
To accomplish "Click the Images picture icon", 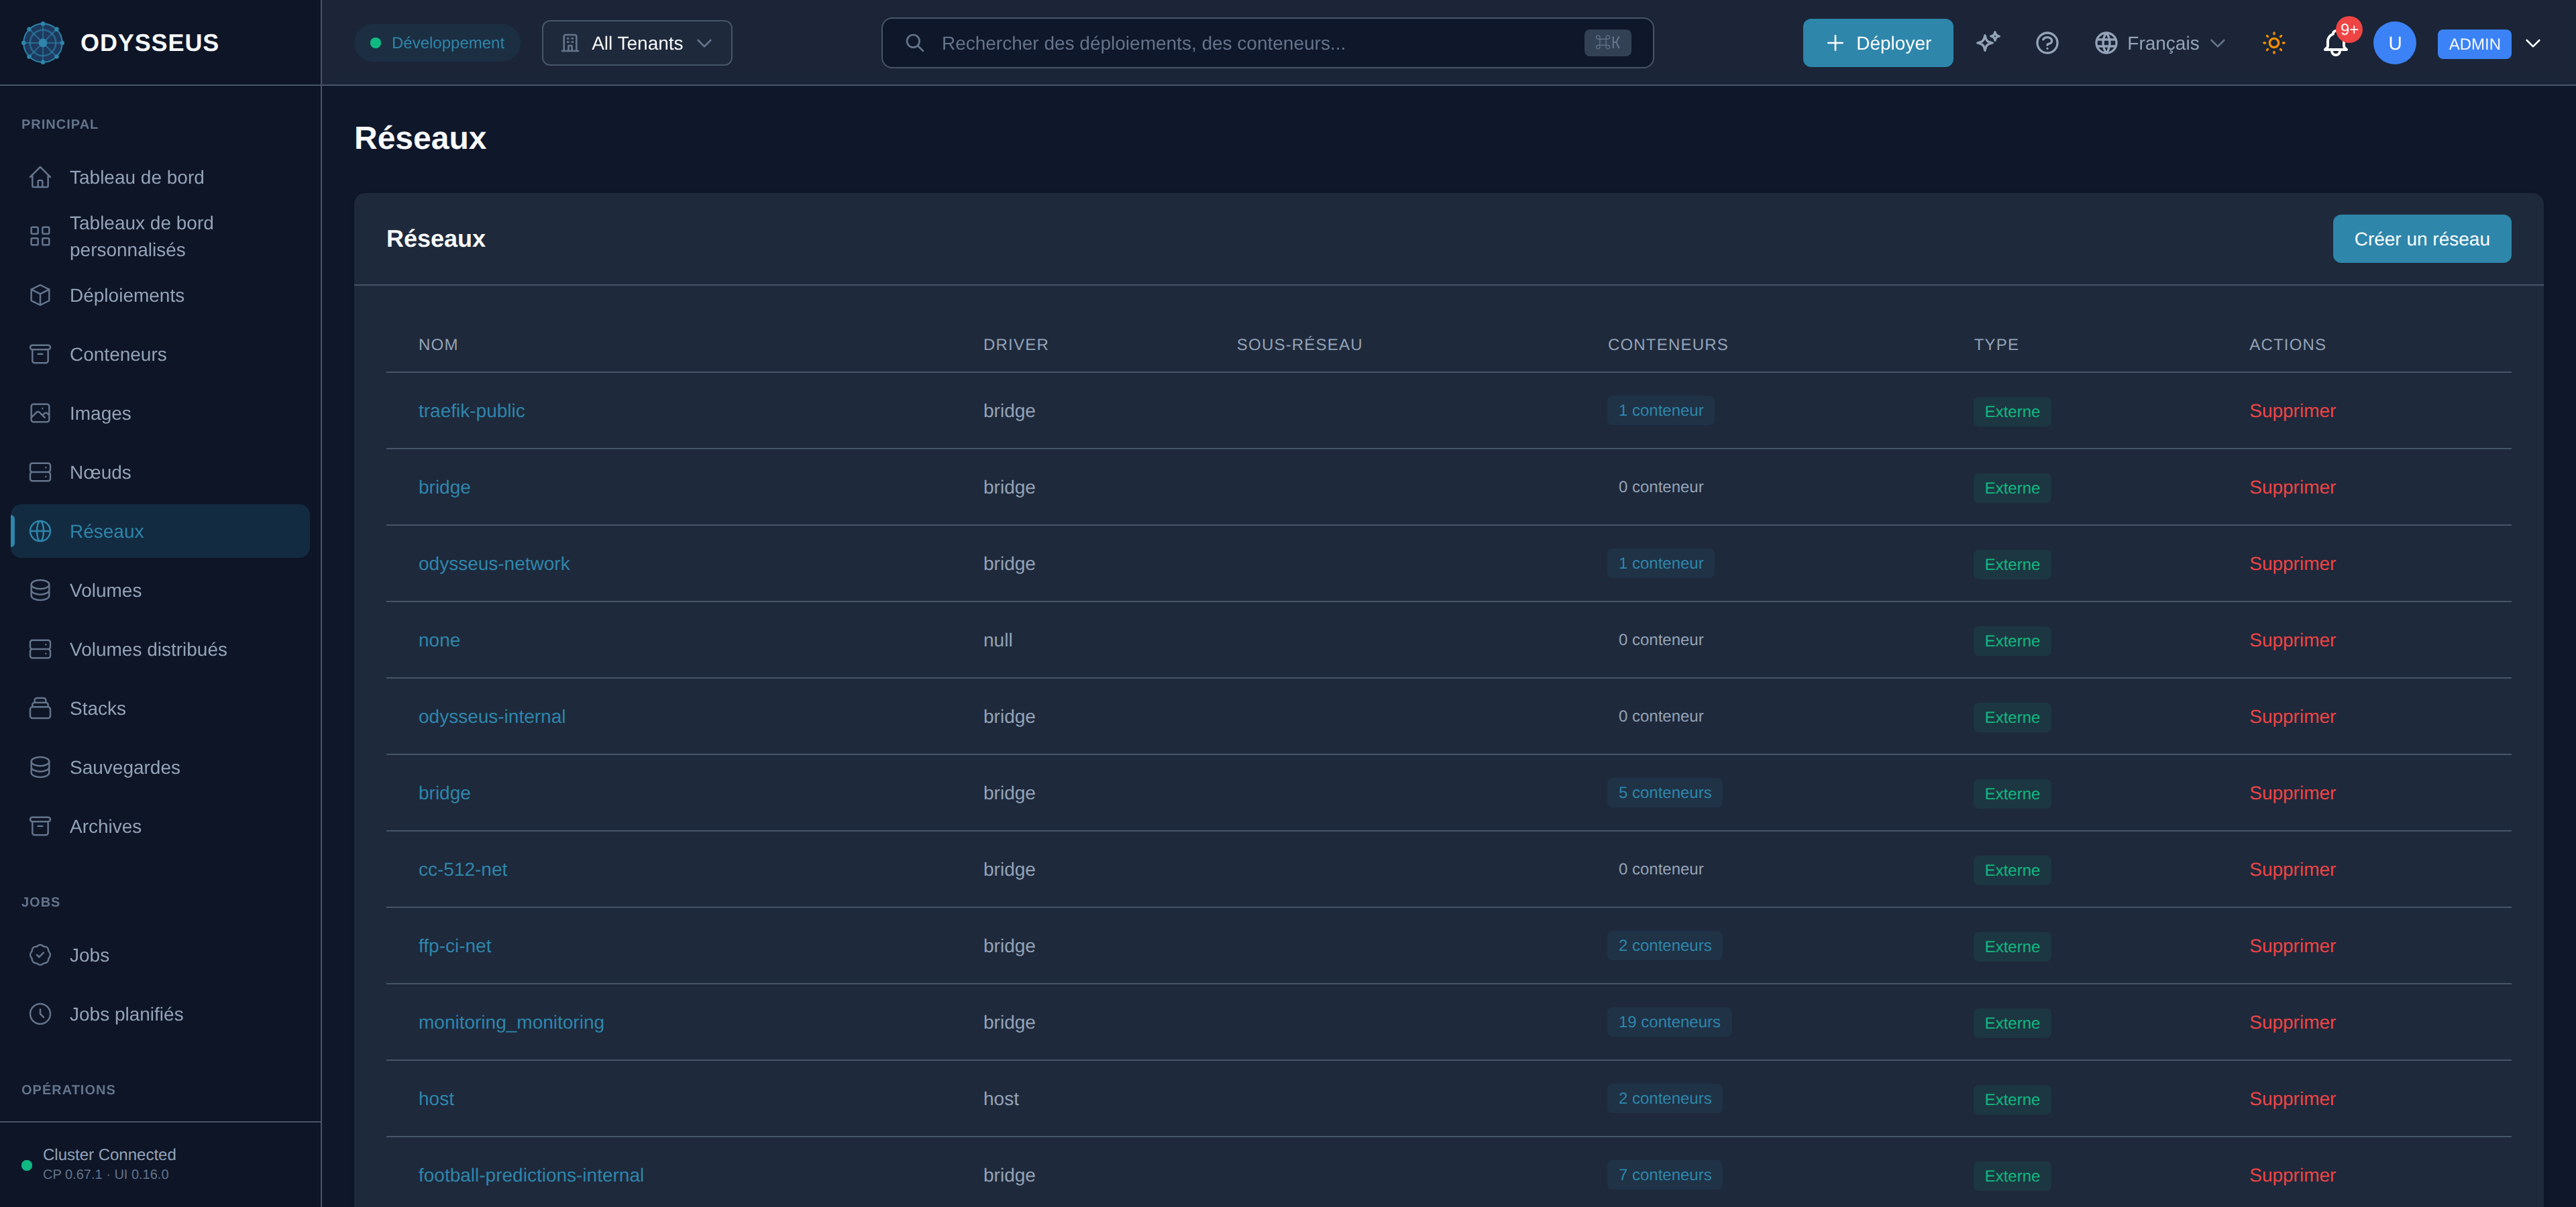I will click(40, 412).
